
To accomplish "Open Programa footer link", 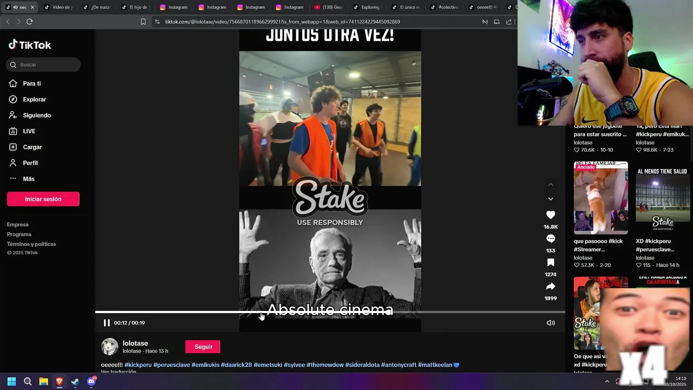I will 19,235.
